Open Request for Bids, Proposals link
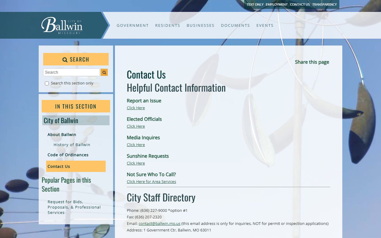This screenshot has width=381, height=238. (x=74, y=207)
